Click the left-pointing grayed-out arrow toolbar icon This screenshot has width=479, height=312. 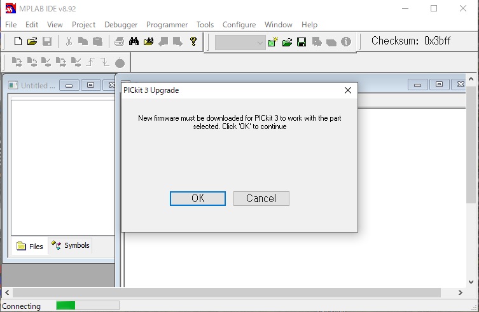[163, 41]
